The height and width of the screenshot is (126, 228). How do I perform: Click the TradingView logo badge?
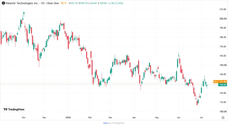pos(14,110)
